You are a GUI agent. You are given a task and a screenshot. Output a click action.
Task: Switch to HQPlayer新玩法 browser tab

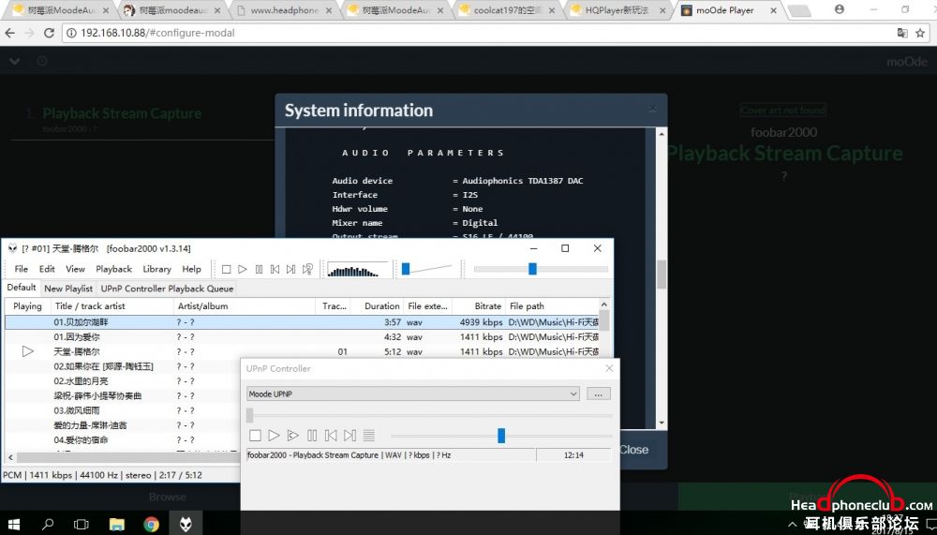[617, 10]
